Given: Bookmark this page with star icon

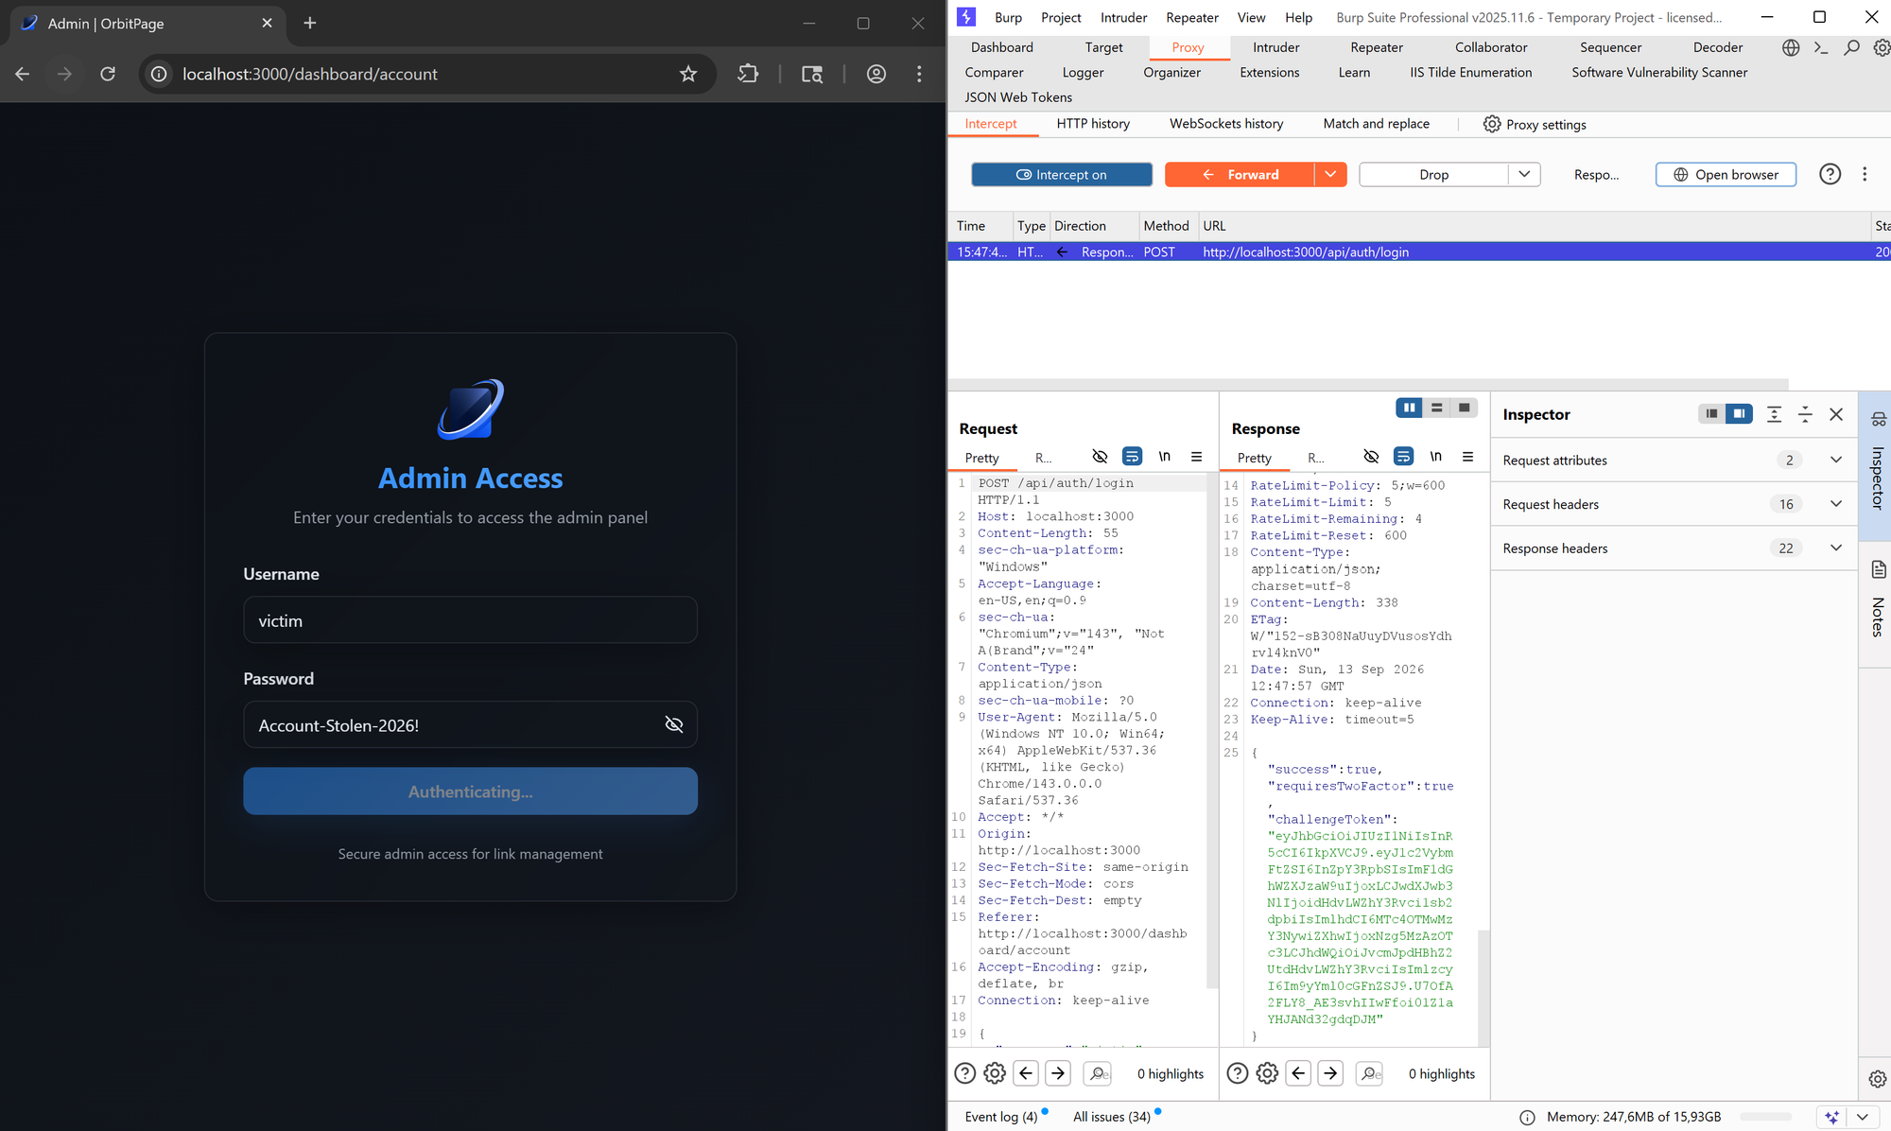Looking at the screenshot, I should coord(688,74).
